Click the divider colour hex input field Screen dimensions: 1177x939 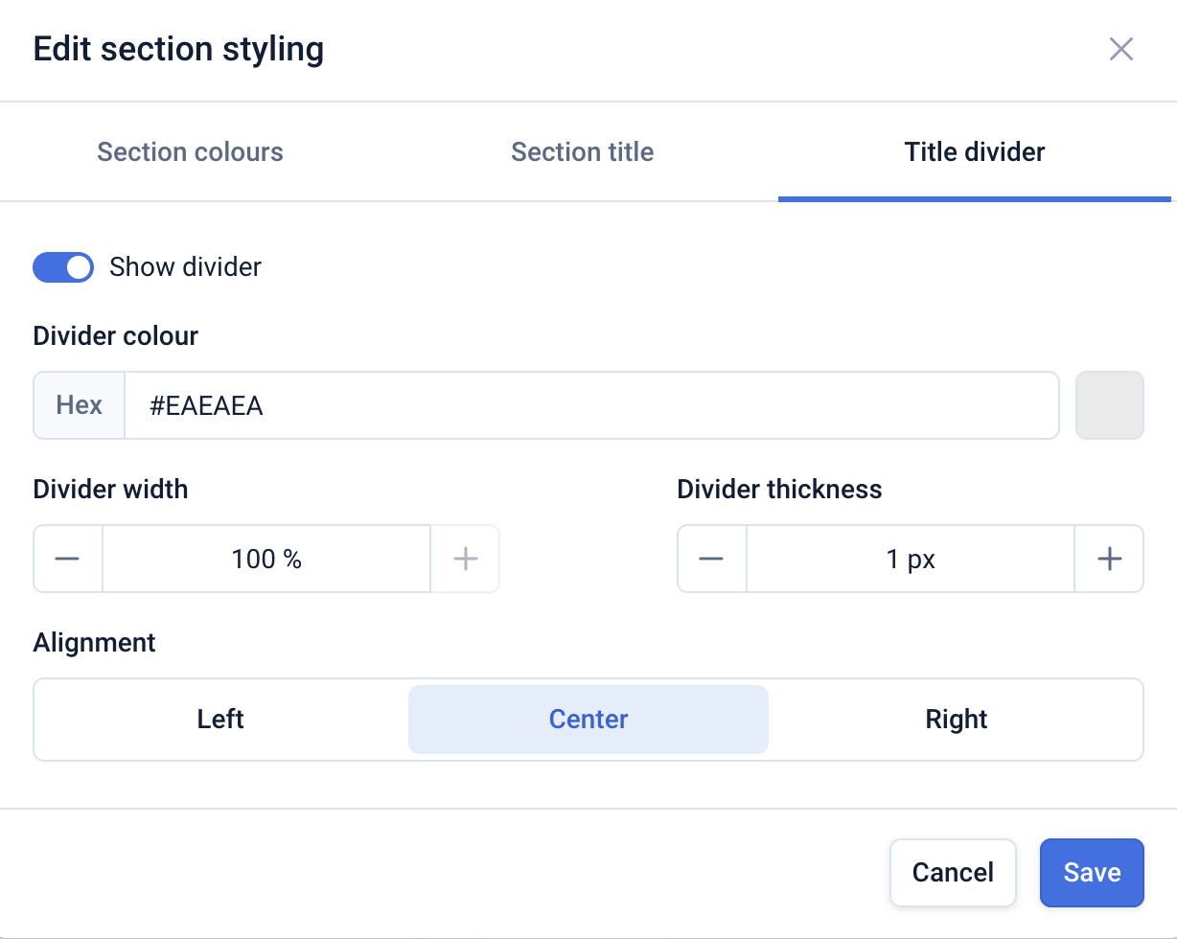point(590,405)
